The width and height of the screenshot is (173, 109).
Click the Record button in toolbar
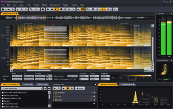pos(43,9)
